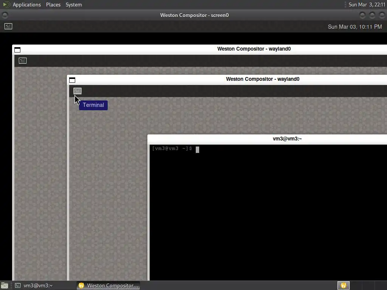
Task: Click the Terminal tooltip label
Action: point(93,105)
